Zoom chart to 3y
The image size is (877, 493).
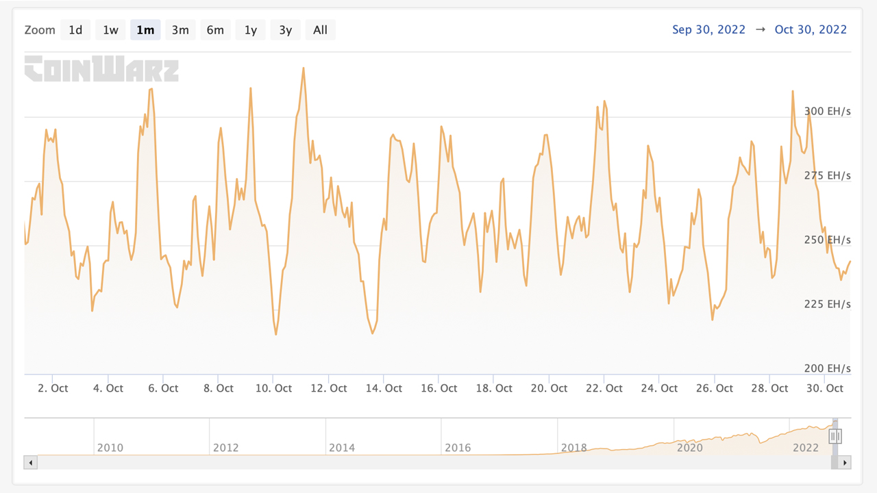(x=286, y=30)
